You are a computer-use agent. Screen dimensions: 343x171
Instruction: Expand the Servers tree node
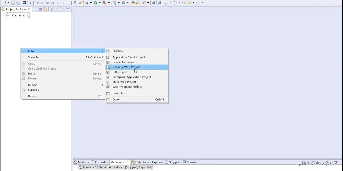3,16
